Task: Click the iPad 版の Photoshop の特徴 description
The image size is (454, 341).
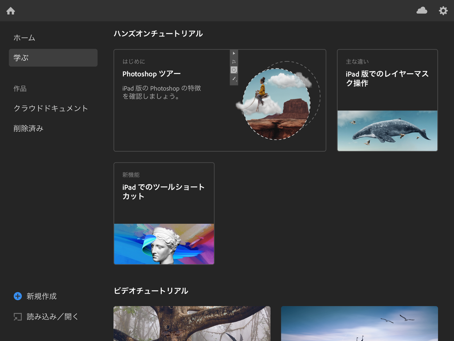Action: 161,92
